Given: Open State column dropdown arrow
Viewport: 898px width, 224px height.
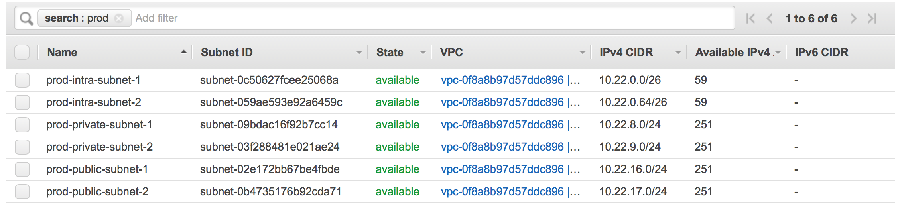Looking at the screenshot, I should (423, 53).
